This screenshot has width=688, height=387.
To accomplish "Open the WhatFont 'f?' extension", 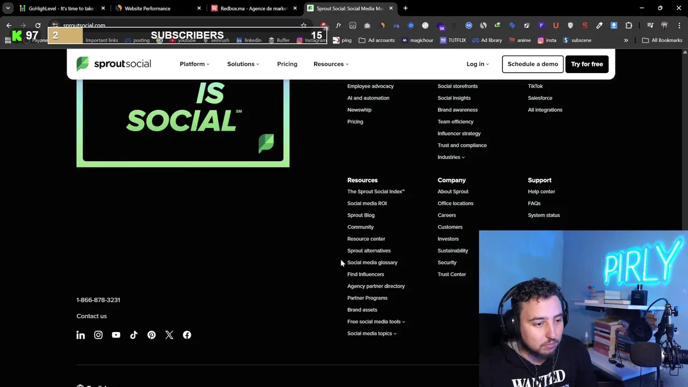I will [x=338, y=25].
